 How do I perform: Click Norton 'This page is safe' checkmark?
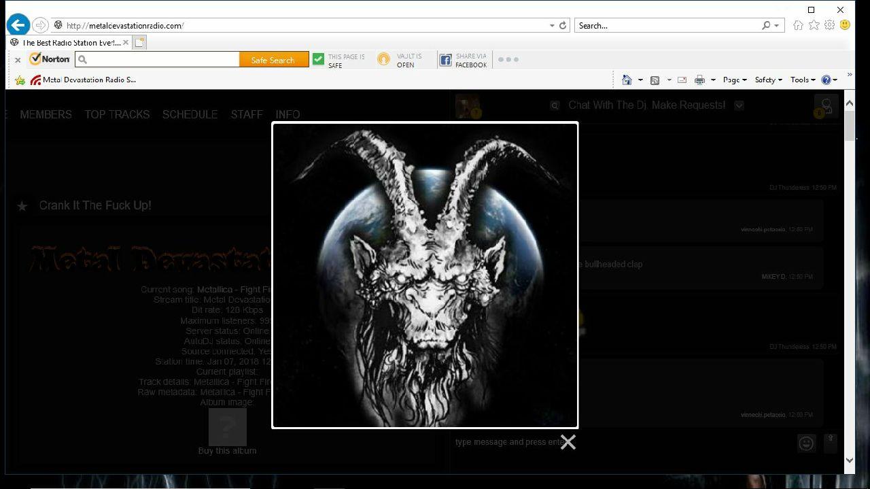coord(318,60)
